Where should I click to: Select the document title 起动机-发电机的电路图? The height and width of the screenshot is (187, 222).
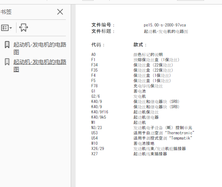pyautogui.click(x=166, y=31)
